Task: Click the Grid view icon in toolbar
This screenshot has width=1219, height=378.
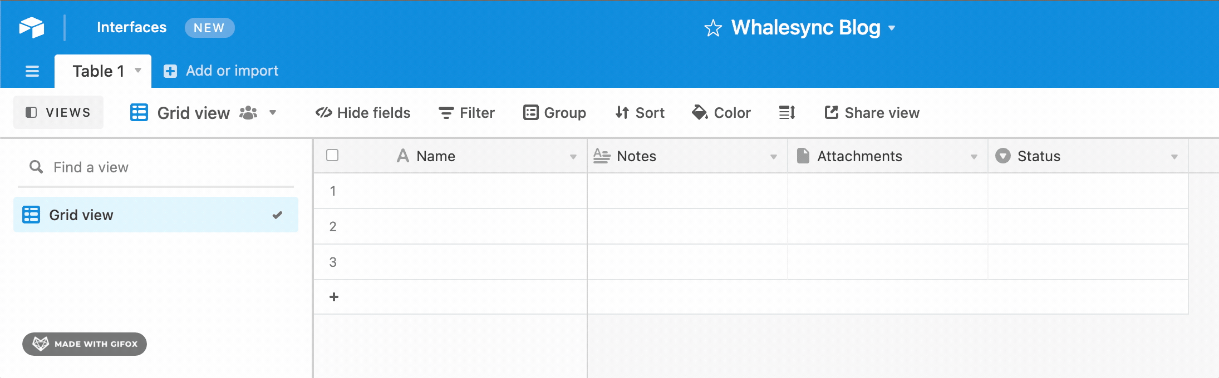Action: [139, 112]
